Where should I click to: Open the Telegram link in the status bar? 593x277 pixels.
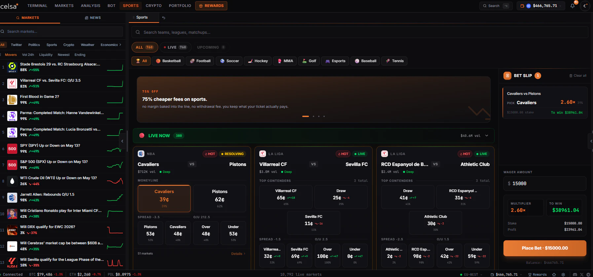point(588,274)
